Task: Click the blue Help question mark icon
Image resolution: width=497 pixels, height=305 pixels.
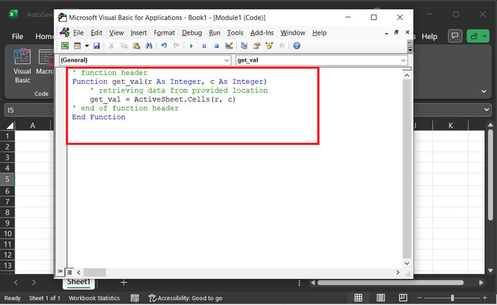Action: (x=297, y=46)
